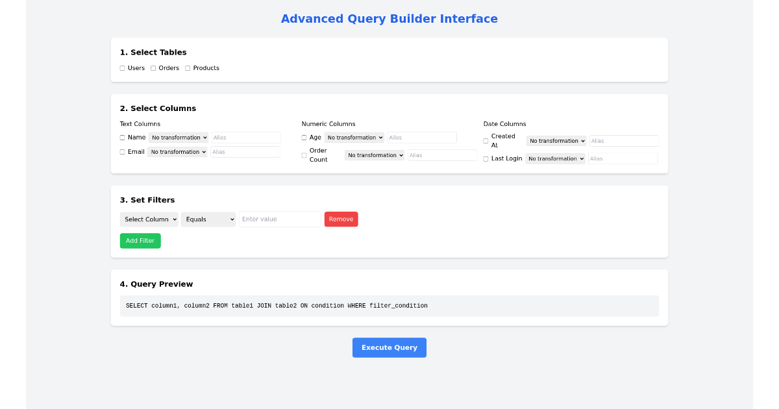Select the Orders table

click(153, 68)
